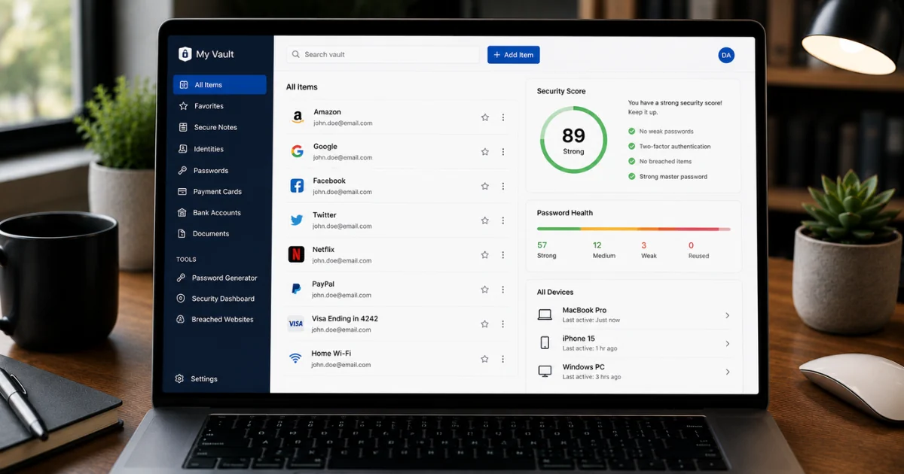Toggle favorite star on PayPal
Image resolution: width=904 pixels, height=474 pixels.
coord(485,290)
